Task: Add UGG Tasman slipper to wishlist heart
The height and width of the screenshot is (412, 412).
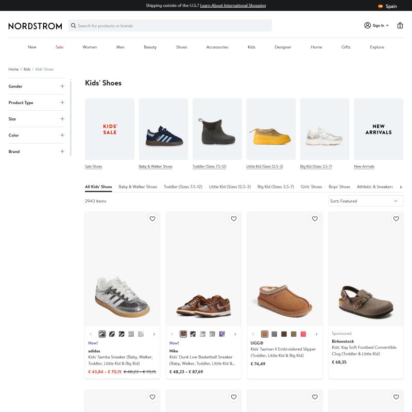Action: click(315, 218)
